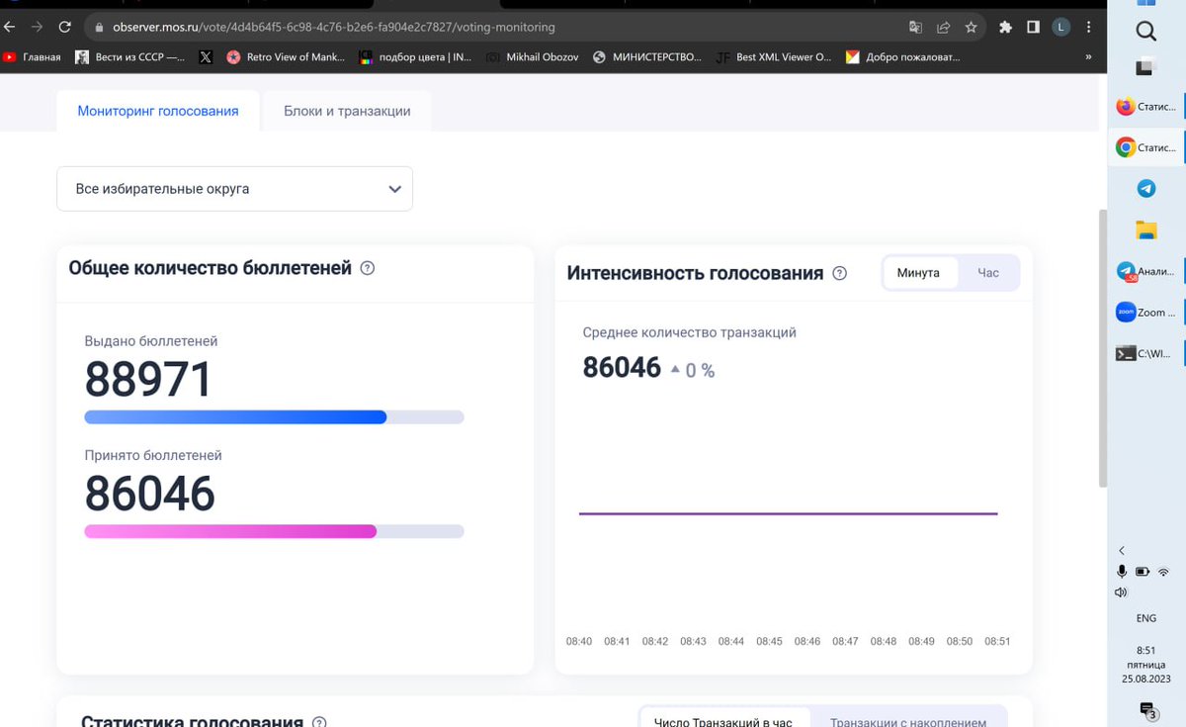1186x727 pixels.
Task: Open the Вести из СССР bookmark
Action: [x=129, y=57]
